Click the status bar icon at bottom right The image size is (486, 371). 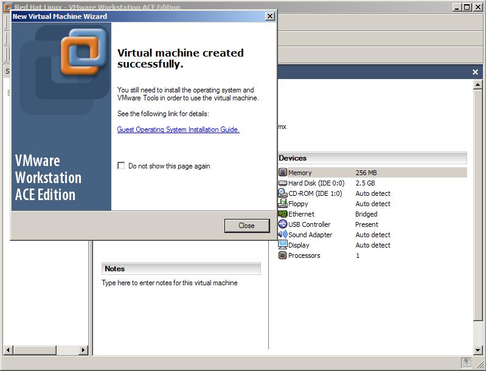pos(465,363)
